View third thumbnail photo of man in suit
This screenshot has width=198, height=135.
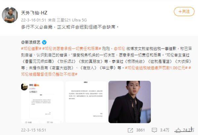click(130, 102)
